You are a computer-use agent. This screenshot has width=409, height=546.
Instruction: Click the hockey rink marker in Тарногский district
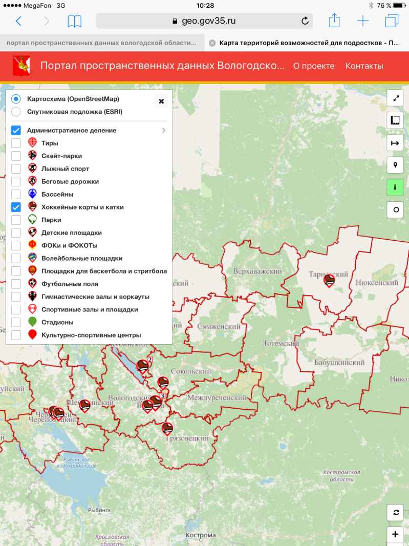(329, 280)
